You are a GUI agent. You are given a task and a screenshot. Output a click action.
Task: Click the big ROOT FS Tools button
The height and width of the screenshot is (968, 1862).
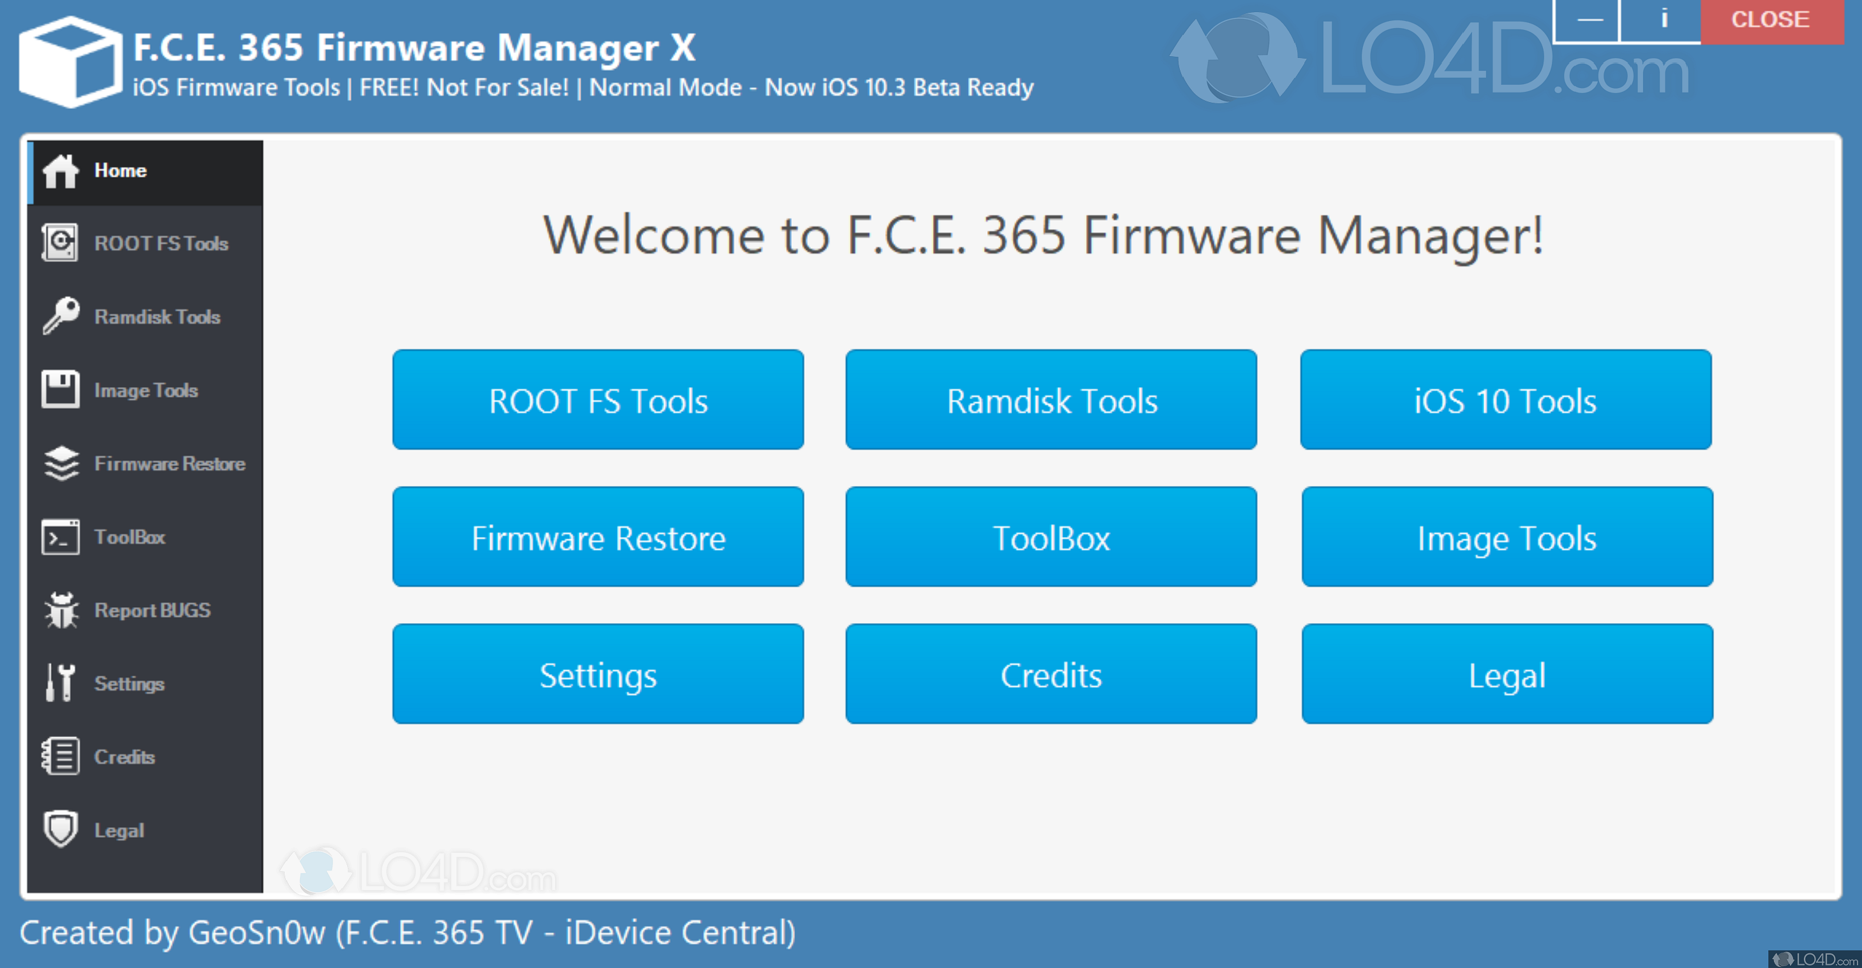[598, 399]
